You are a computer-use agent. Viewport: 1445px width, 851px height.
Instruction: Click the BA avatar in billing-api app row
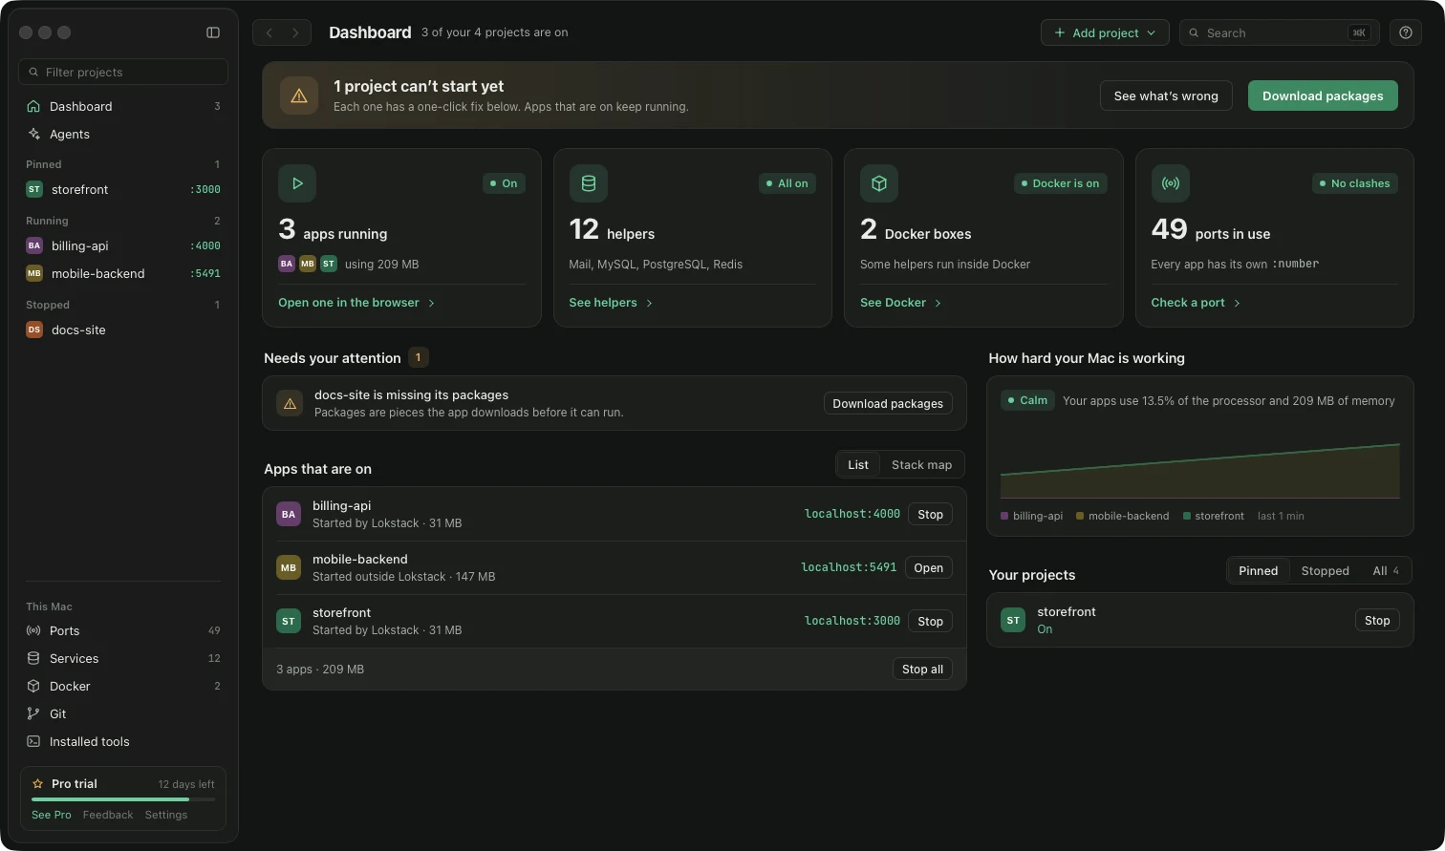point(289,514)
